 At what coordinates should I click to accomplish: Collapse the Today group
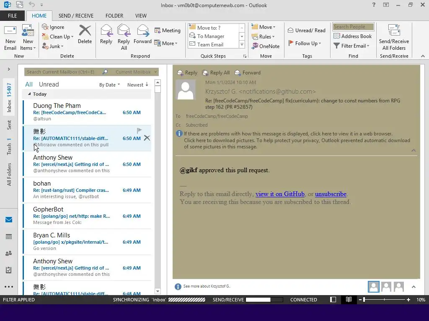pos(29,94)
